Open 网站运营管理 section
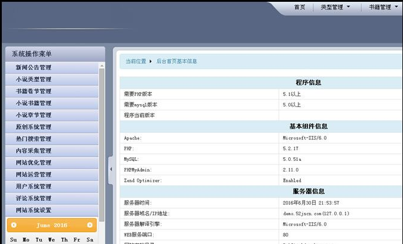 33,175
